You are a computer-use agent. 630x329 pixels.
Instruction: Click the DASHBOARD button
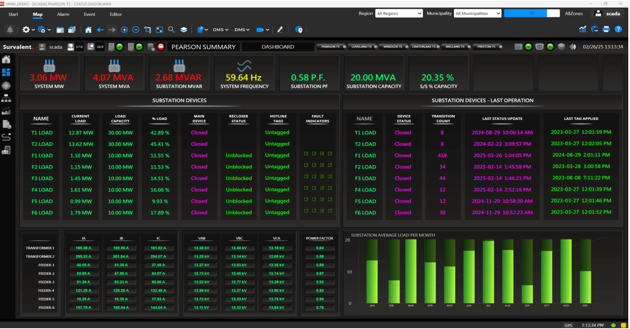coord(278,47)
